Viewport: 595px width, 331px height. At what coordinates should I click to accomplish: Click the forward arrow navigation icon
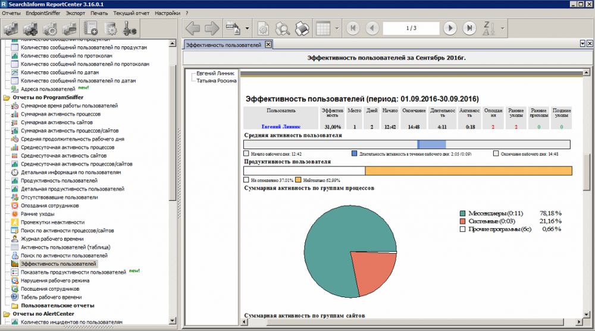point(212,28)
